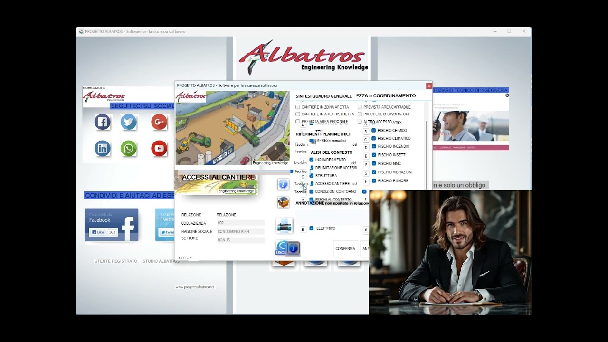608x342 pixels.
Task: Uncheck RISCHIO CLIMATICO
Action: (x=374, y=139)
